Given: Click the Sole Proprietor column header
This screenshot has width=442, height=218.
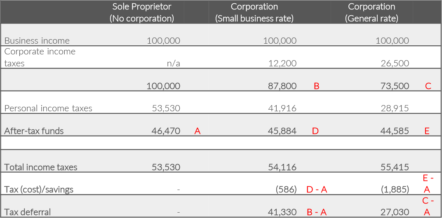Looking at the screenshot, I should click(x=141, y=12).
